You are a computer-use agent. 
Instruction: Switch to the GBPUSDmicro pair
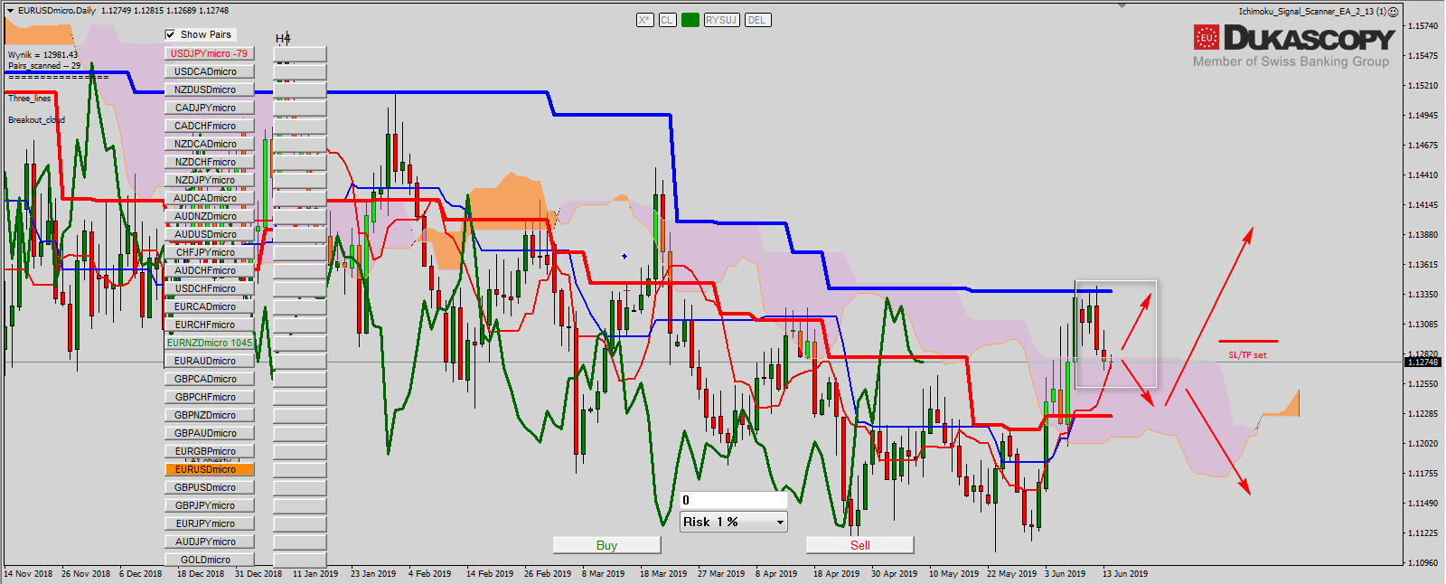click(209, 487)
